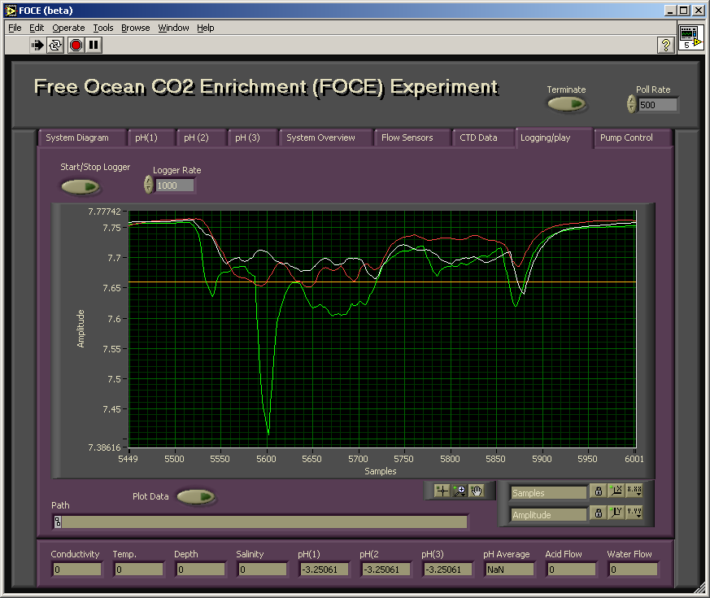Click the Temp. indicator field

tap(139, 570)
